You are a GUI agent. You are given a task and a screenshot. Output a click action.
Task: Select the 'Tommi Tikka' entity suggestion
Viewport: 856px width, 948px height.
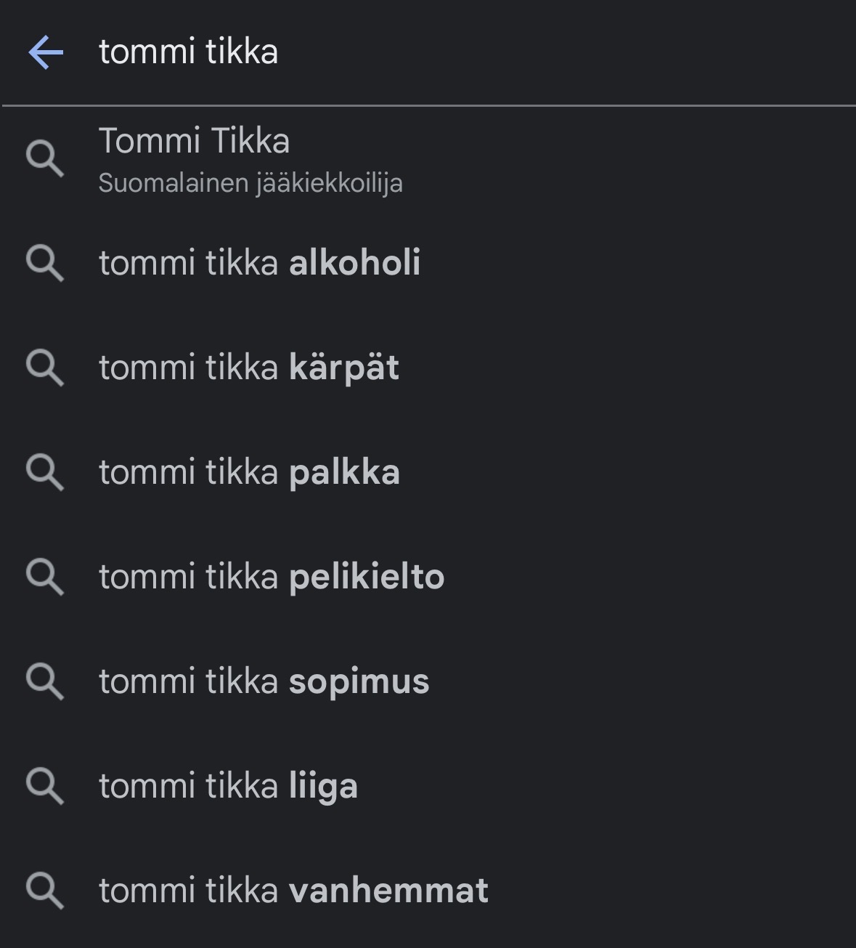(x=195, y=141)
